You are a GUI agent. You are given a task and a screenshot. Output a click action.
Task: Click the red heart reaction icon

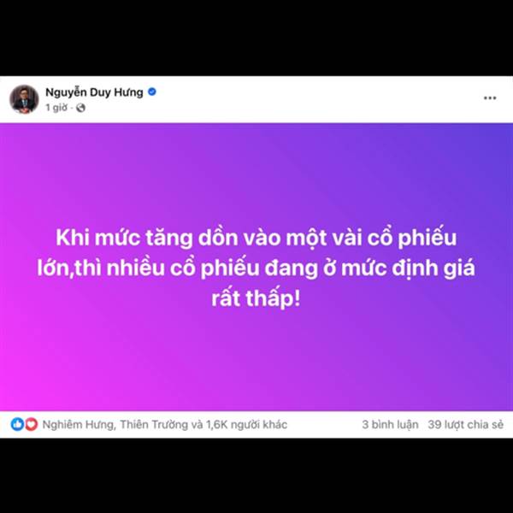click(x=31, y=424)
